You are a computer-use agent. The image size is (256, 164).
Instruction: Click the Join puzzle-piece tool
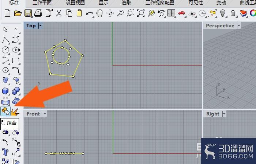tap(5, 111)
